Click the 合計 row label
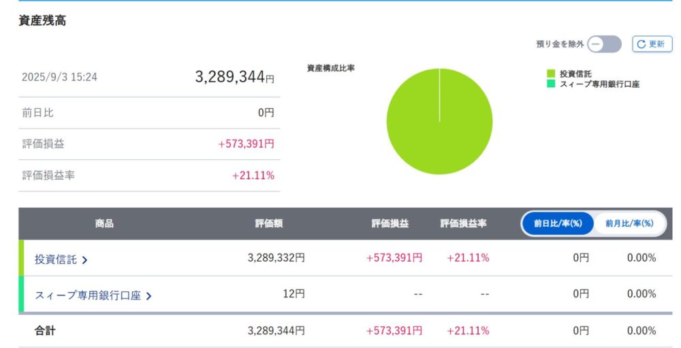Image resolution: width=681 pixels, height=348 pixels. [45, 330]
